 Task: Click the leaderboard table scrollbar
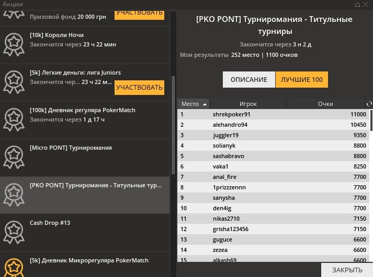(x=371, y=120)
